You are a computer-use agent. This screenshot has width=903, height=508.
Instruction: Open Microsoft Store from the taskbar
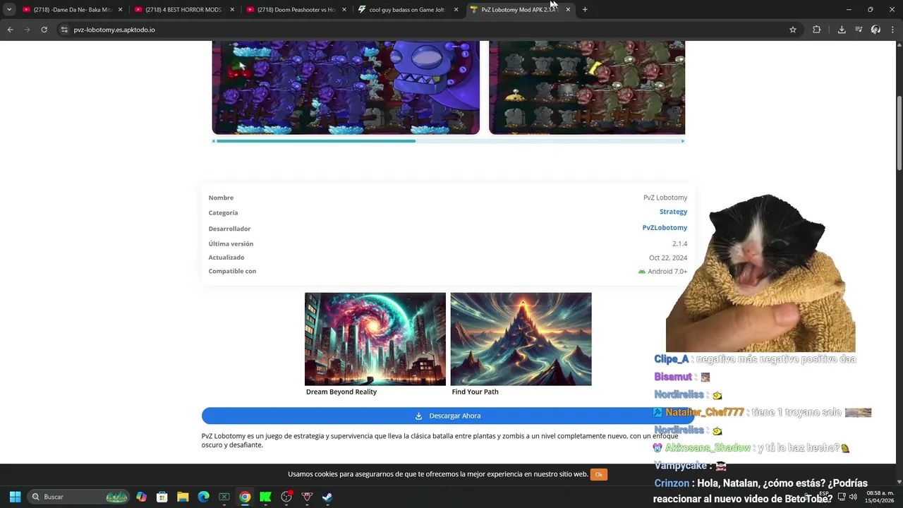(x=162, y=497)
